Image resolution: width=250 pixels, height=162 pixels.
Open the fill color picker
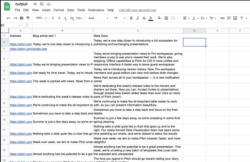click(159, 18)
